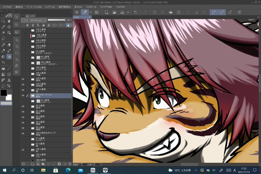Click the new raster layer icon

tap(33, 164)
